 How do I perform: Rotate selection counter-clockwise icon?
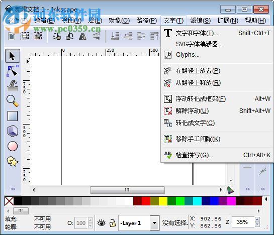coord(57,37)
